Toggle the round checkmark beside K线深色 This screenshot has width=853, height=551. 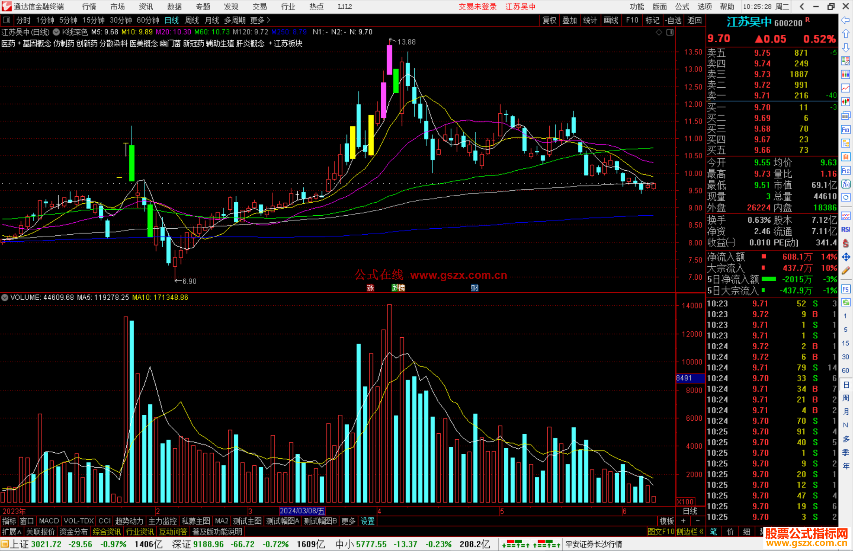[x=56, y=32]
